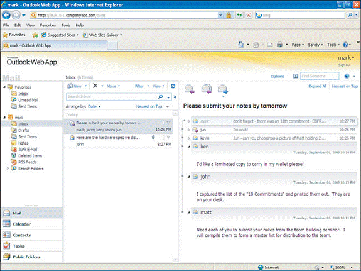Open the View menu in browser menu bar
Image resolution: width=361 pixels, height=271 pixels.
(30, 25)
